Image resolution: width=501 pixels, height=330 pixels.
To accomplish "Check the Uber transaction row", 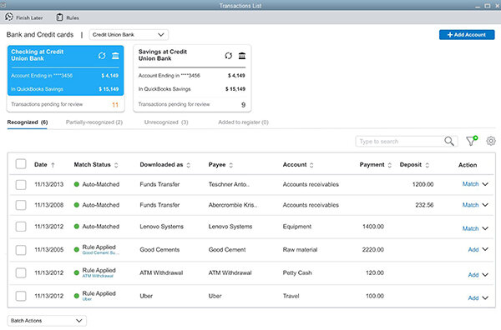I will click(x=21, y=296).
